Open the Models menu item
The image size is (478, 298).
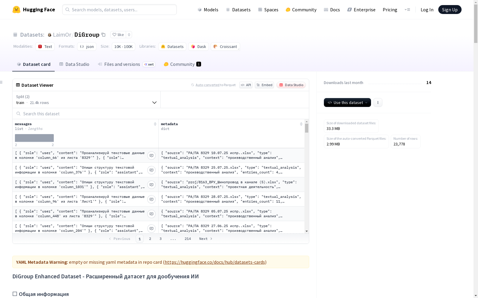[208, 10]
